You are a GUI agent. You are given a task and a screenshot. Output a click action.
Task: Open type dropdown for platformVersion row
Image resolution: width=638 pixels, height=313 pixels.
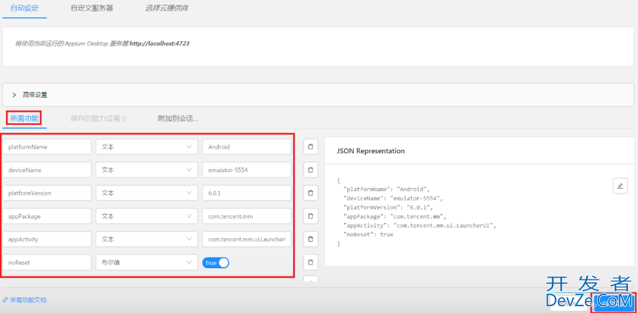(147, 193)
